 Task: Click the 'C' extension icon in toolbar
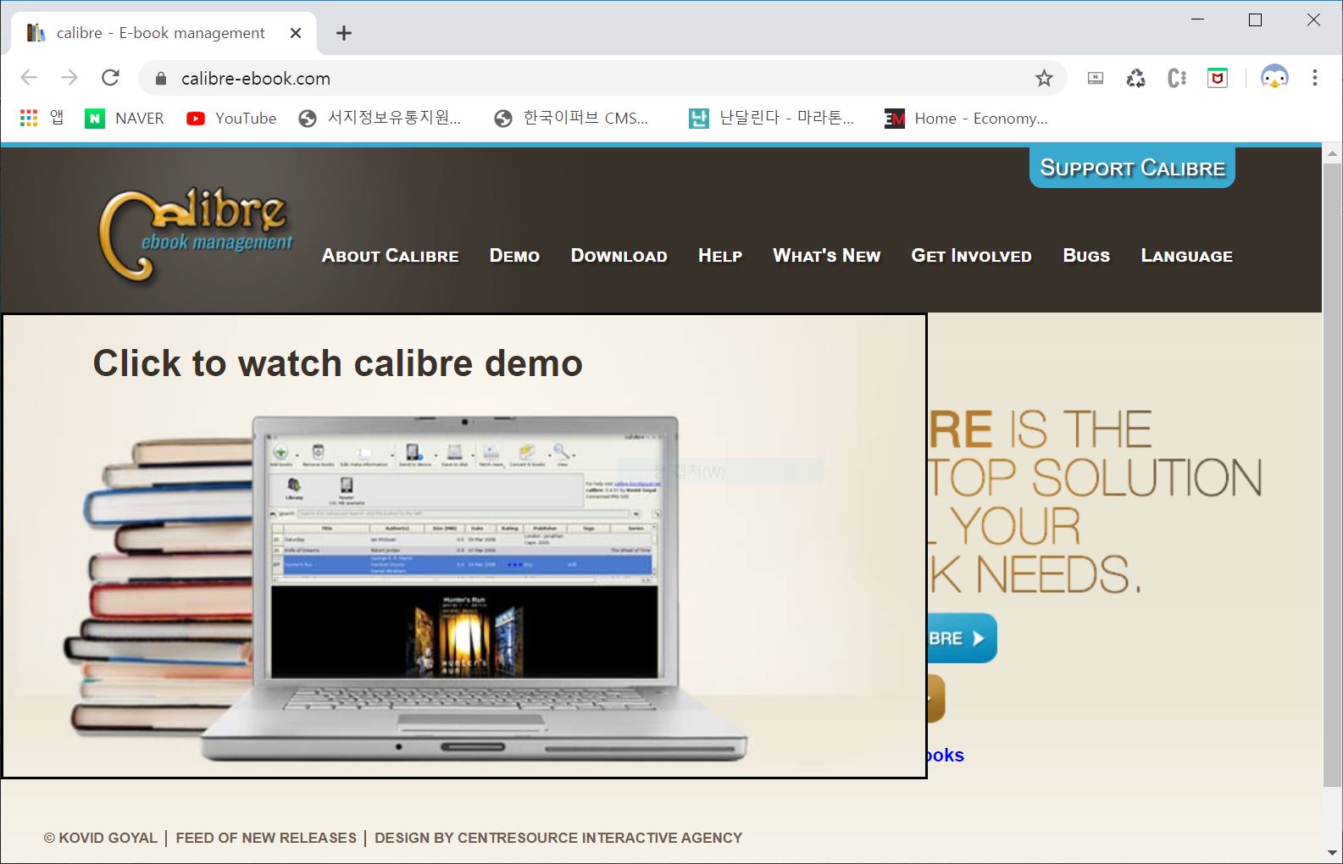coord(1177,78)
